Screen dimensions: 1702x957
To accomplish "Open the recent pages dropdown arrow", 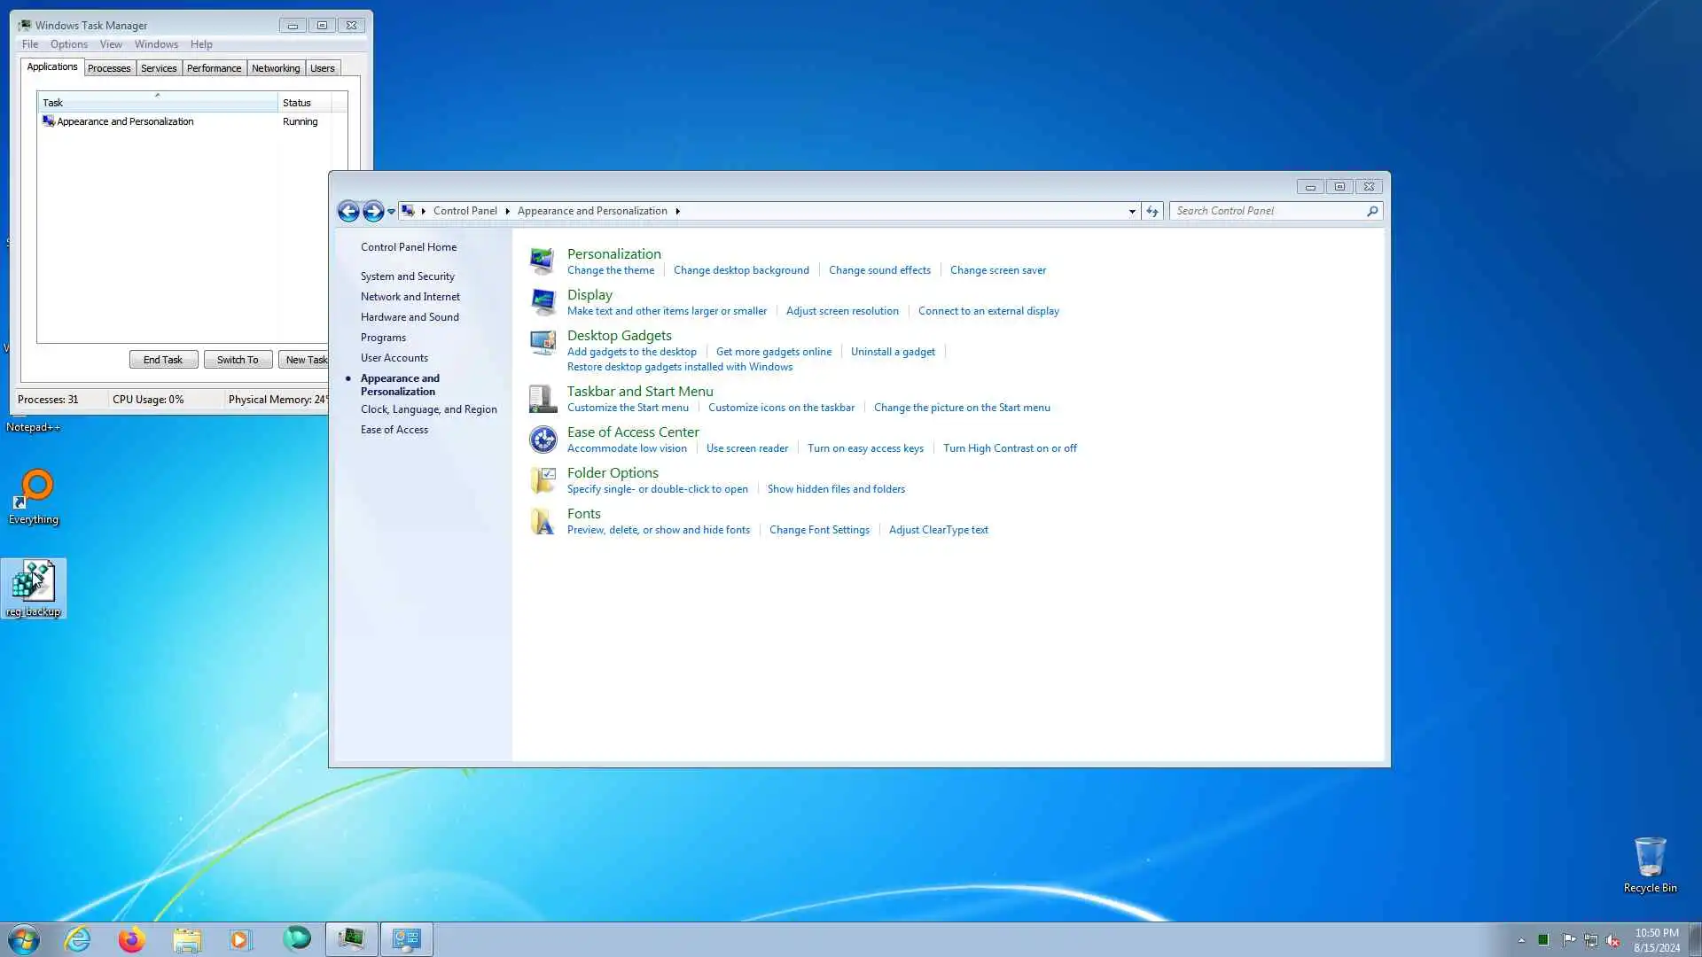I will click(x=391, y=211).
